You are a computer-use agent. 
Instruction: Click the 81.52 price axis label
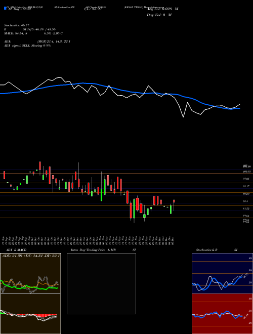(x=246, y=208)
